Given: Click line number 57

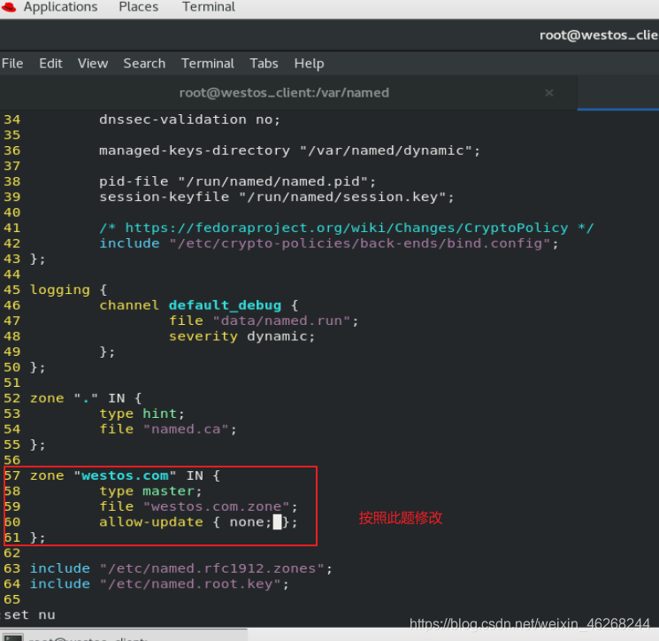Looking at the screenshot, I should point(12,475).
